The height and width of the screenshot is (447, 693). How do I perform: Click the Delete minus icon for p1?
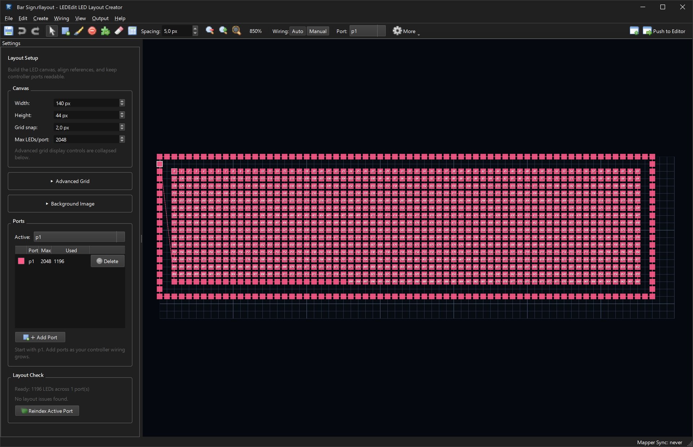(99, 261)
